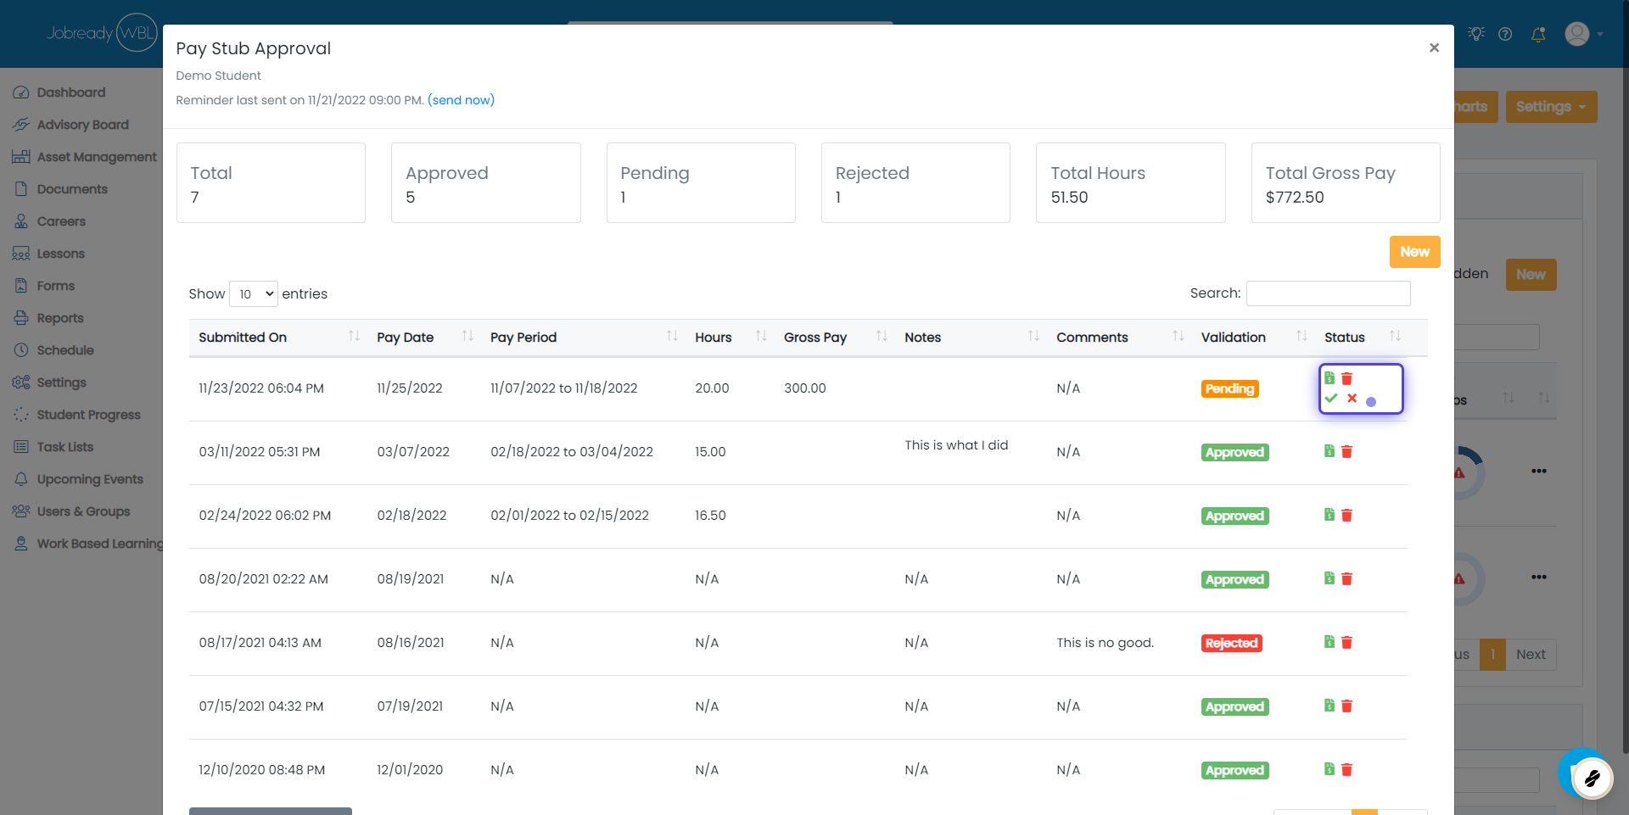Open pay stub file for 02/24/2022 submission
The height and width of the screenshot is (815, 1629).
[1330, 515]
